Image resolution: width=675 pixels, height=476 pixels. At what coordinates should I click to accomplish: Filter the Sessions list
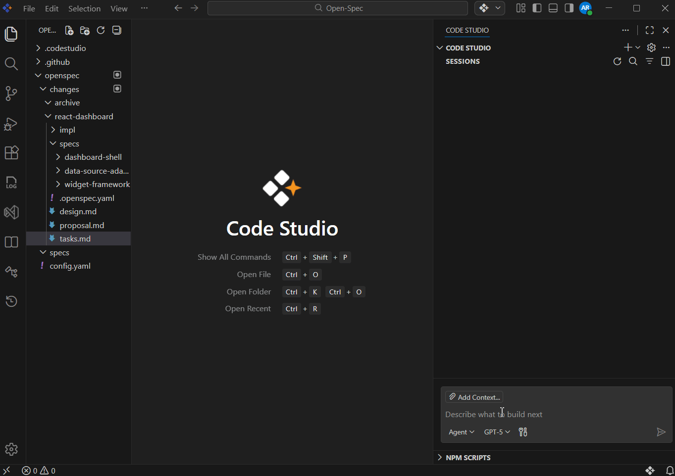click(x=649, y=61)
